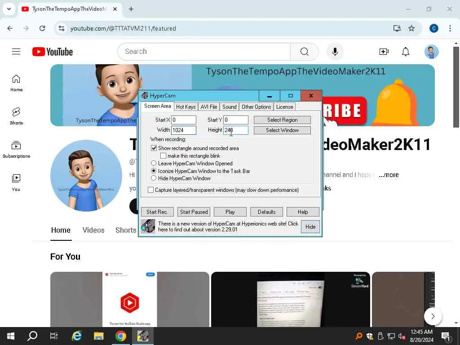Click the YouTube logo
This screenshot has height=345, width=460.
53,52
